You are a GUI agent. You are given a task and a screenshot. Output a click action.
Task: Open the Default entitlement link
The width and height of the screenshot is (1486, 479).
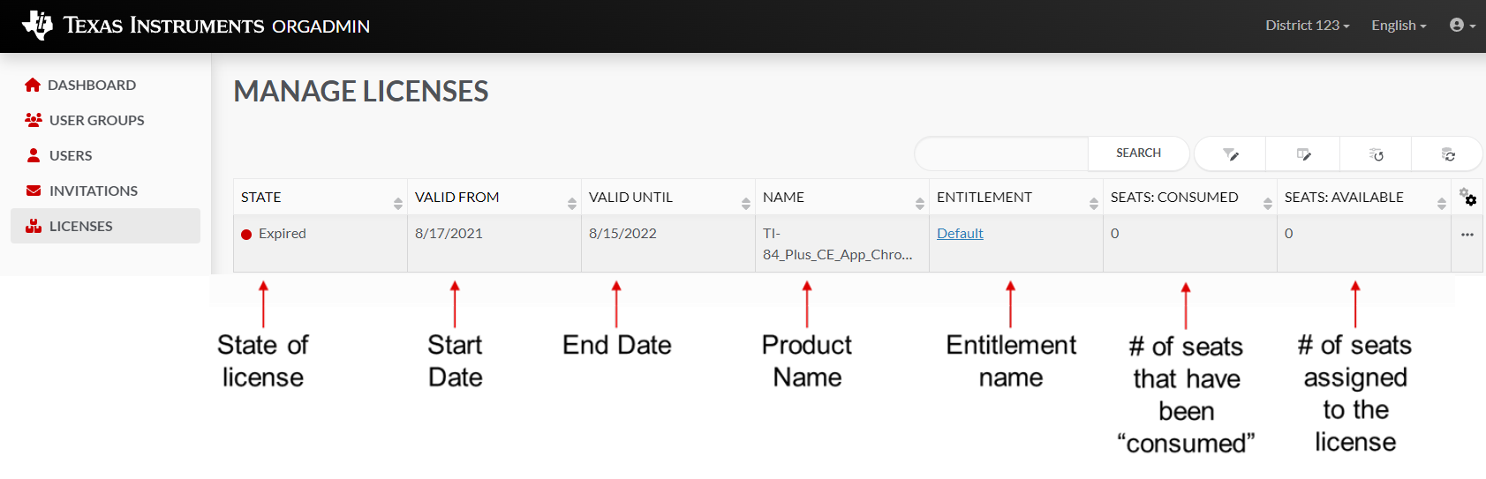pos(960,234)
